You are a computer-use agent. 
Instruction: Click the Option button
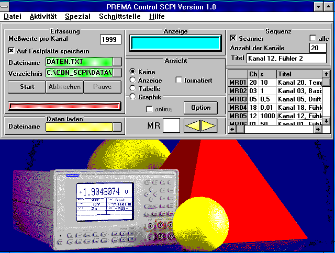[x=201, y=108]
